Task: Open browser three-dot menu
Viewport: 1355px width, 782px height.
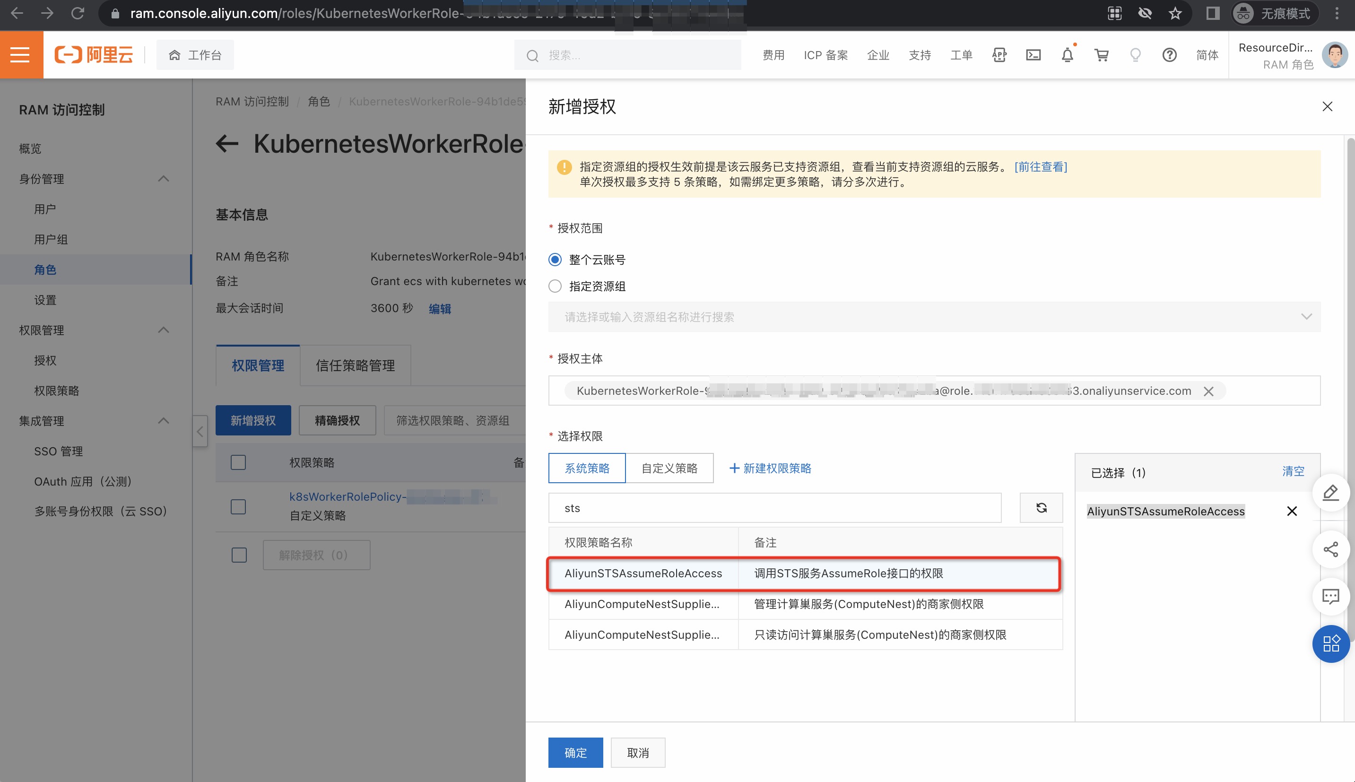Action: pos(1337,13)
